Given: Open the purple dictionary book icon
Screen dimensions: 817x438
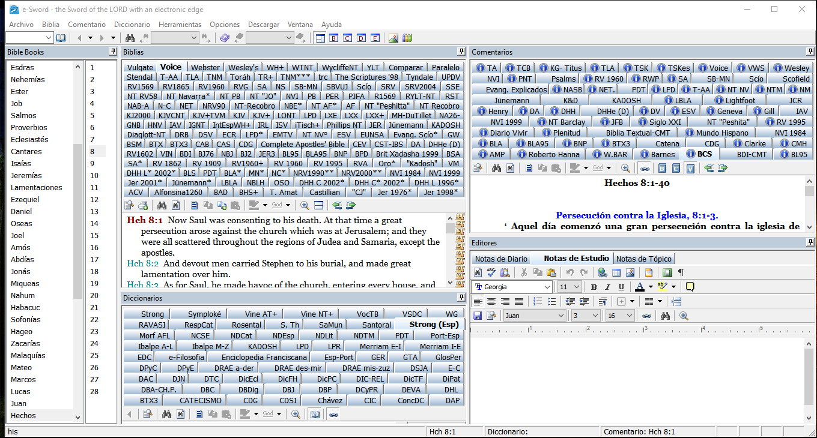Looking at the screenshot, I should (x=224, y=38).
